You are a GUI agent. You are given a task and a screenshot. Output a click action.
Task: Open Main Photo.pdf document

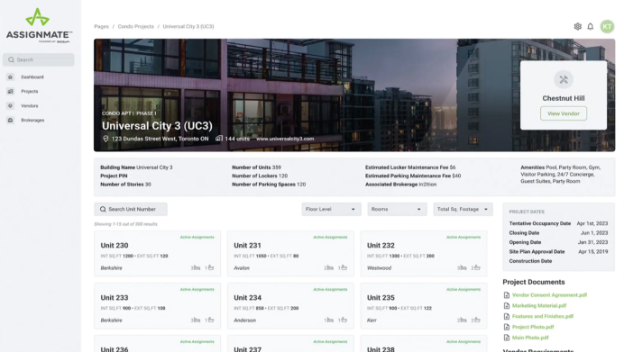coord(530,338)
